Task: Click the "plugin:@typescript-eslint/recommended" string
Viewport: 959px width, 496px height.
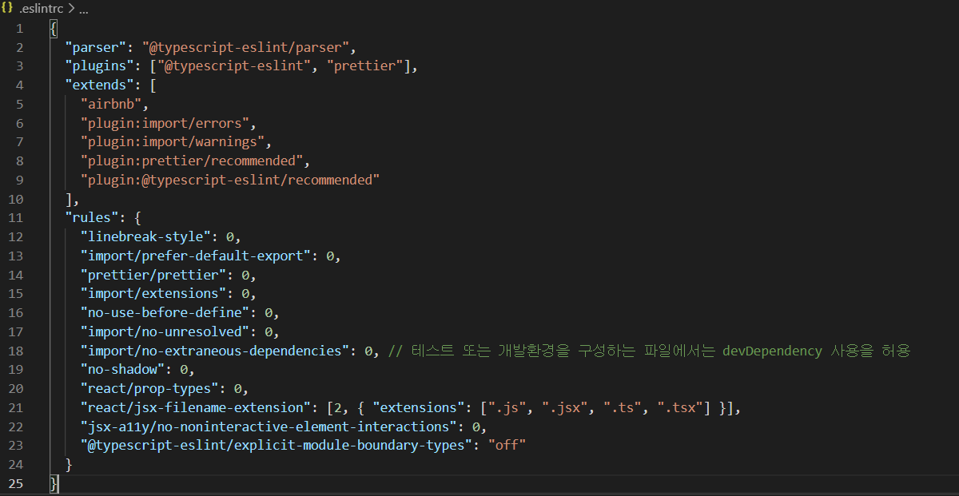Action: (230, 180)
